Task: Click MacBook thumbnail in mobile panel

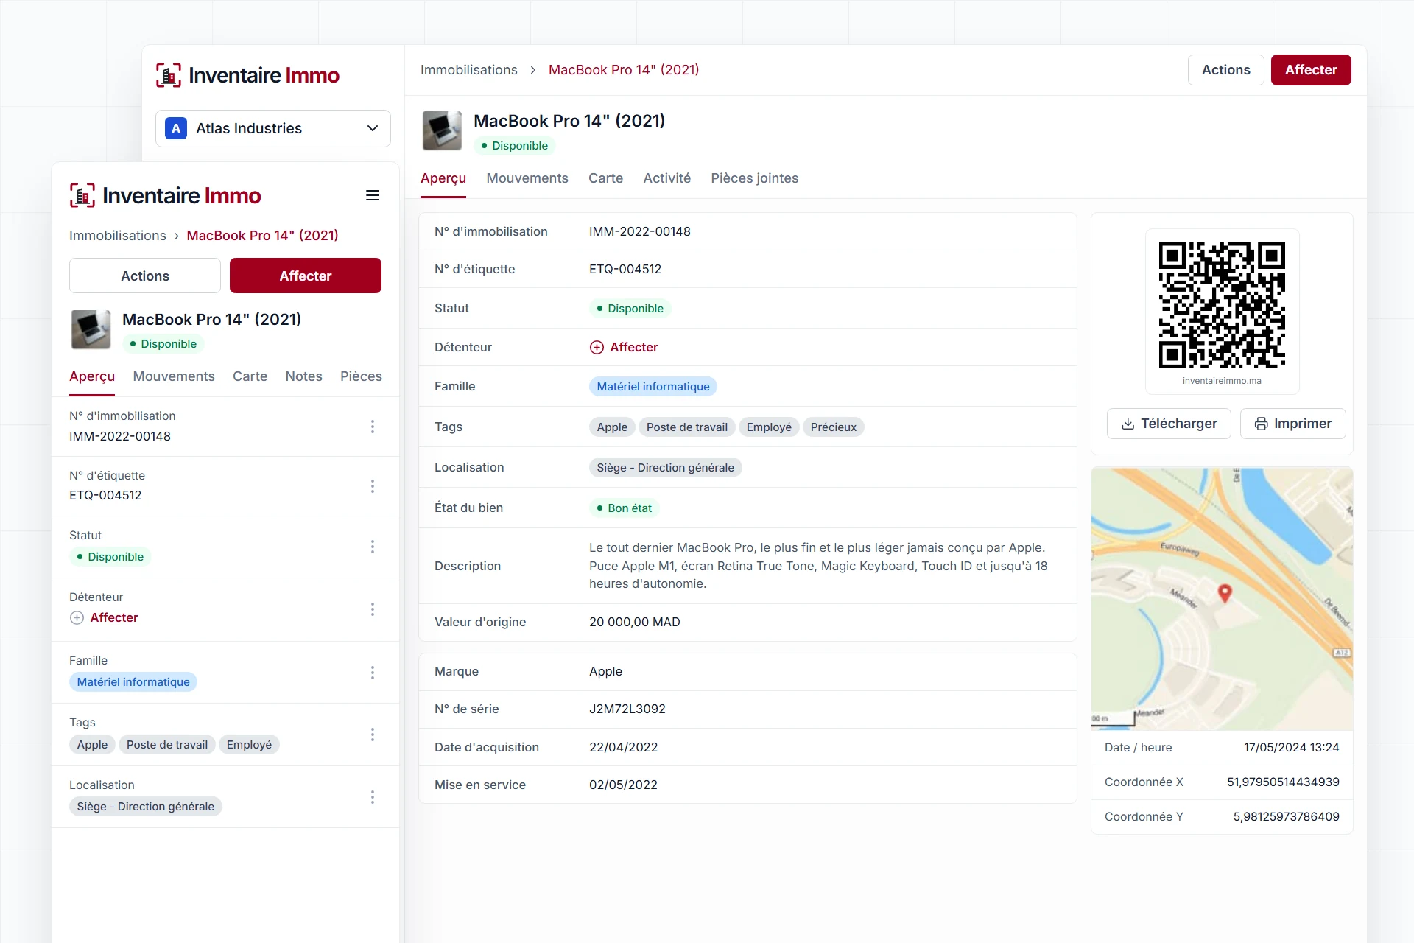Action: click(91, 329)
